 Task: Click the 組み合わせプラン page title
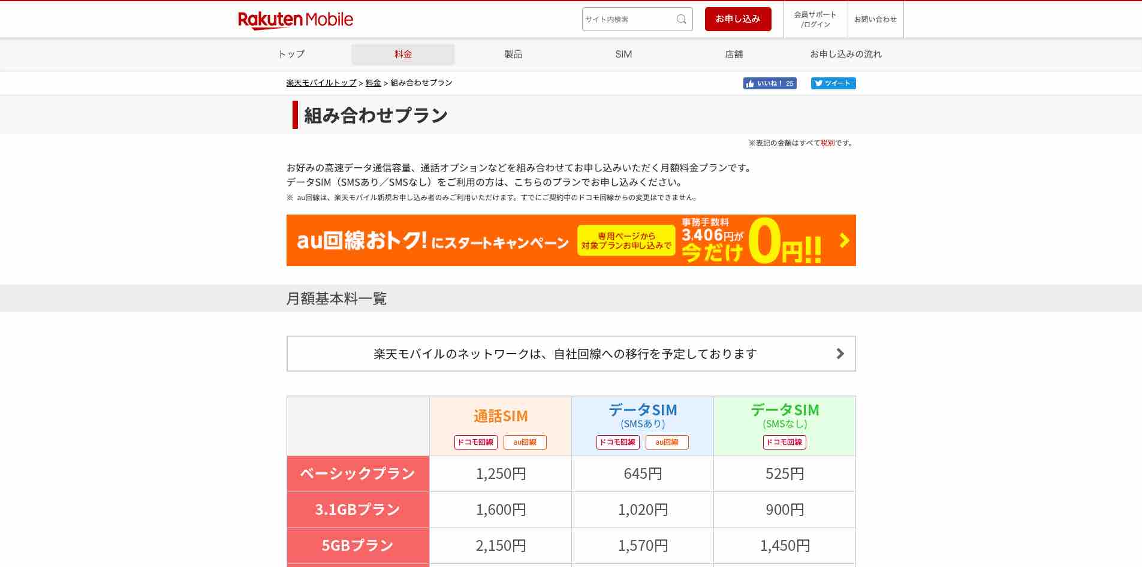376,115
